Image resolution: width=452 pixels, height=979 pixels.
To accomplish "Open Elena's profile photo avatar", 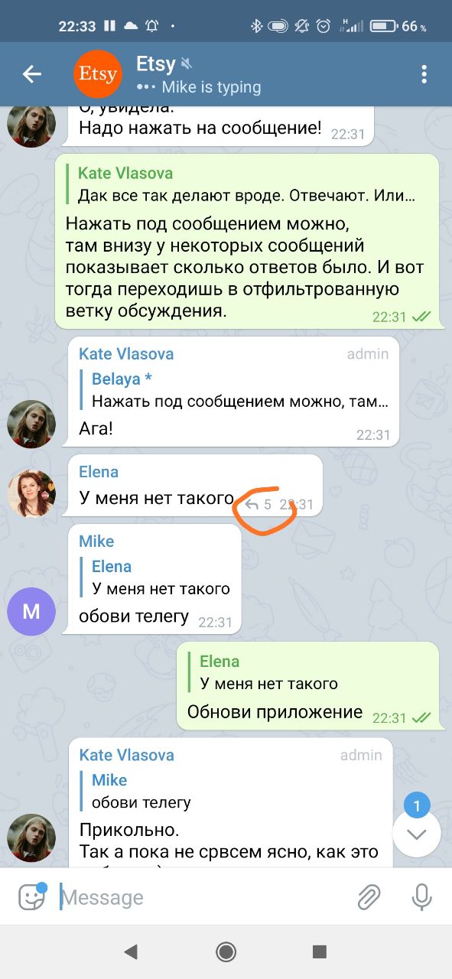I will tap(31, 493).
